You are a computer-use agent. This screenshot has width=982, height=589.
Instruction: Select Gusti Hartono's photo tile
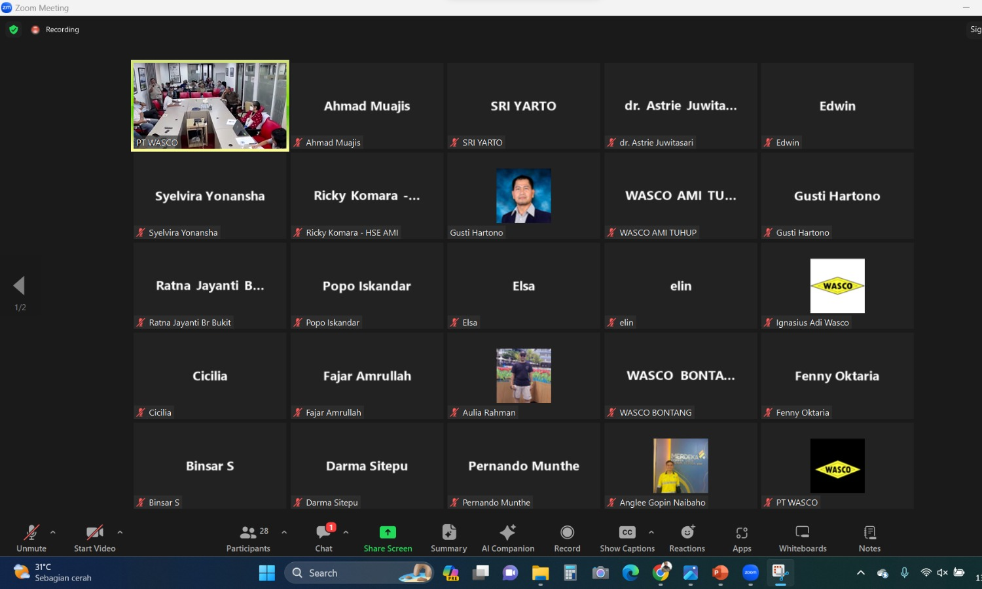[x=524, y=196]
